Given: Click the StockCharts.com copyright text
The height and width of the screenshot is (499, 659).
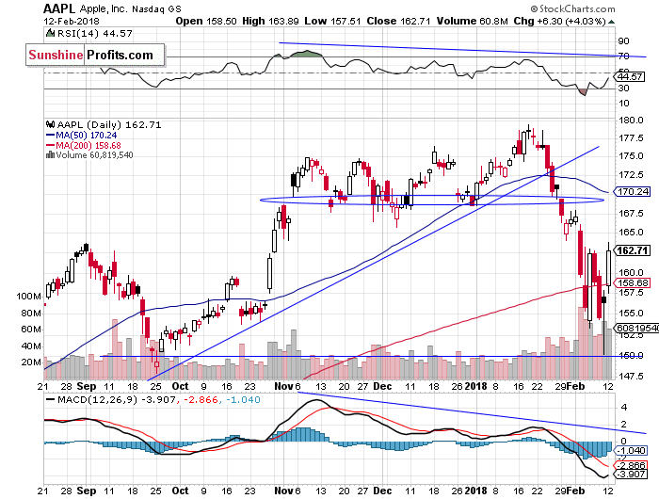Looking at the screenshot, I should [x=572, y=8].
